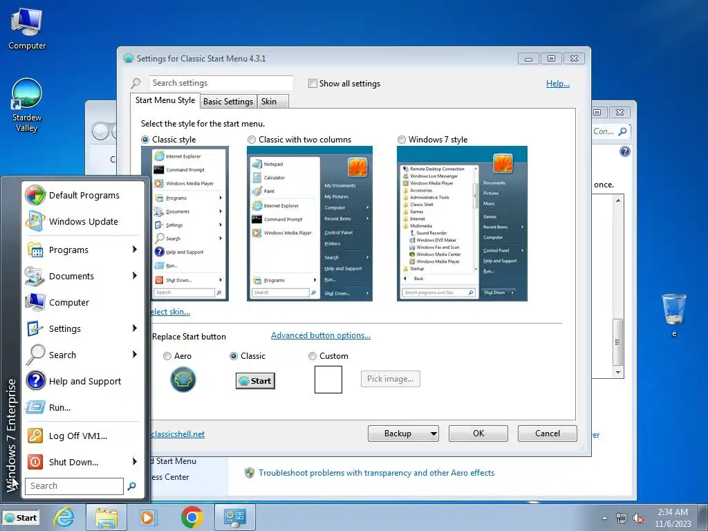The height and width of the screenshot is (531, 708).
Task: Click the custom button image box
Action: [328, 380]
